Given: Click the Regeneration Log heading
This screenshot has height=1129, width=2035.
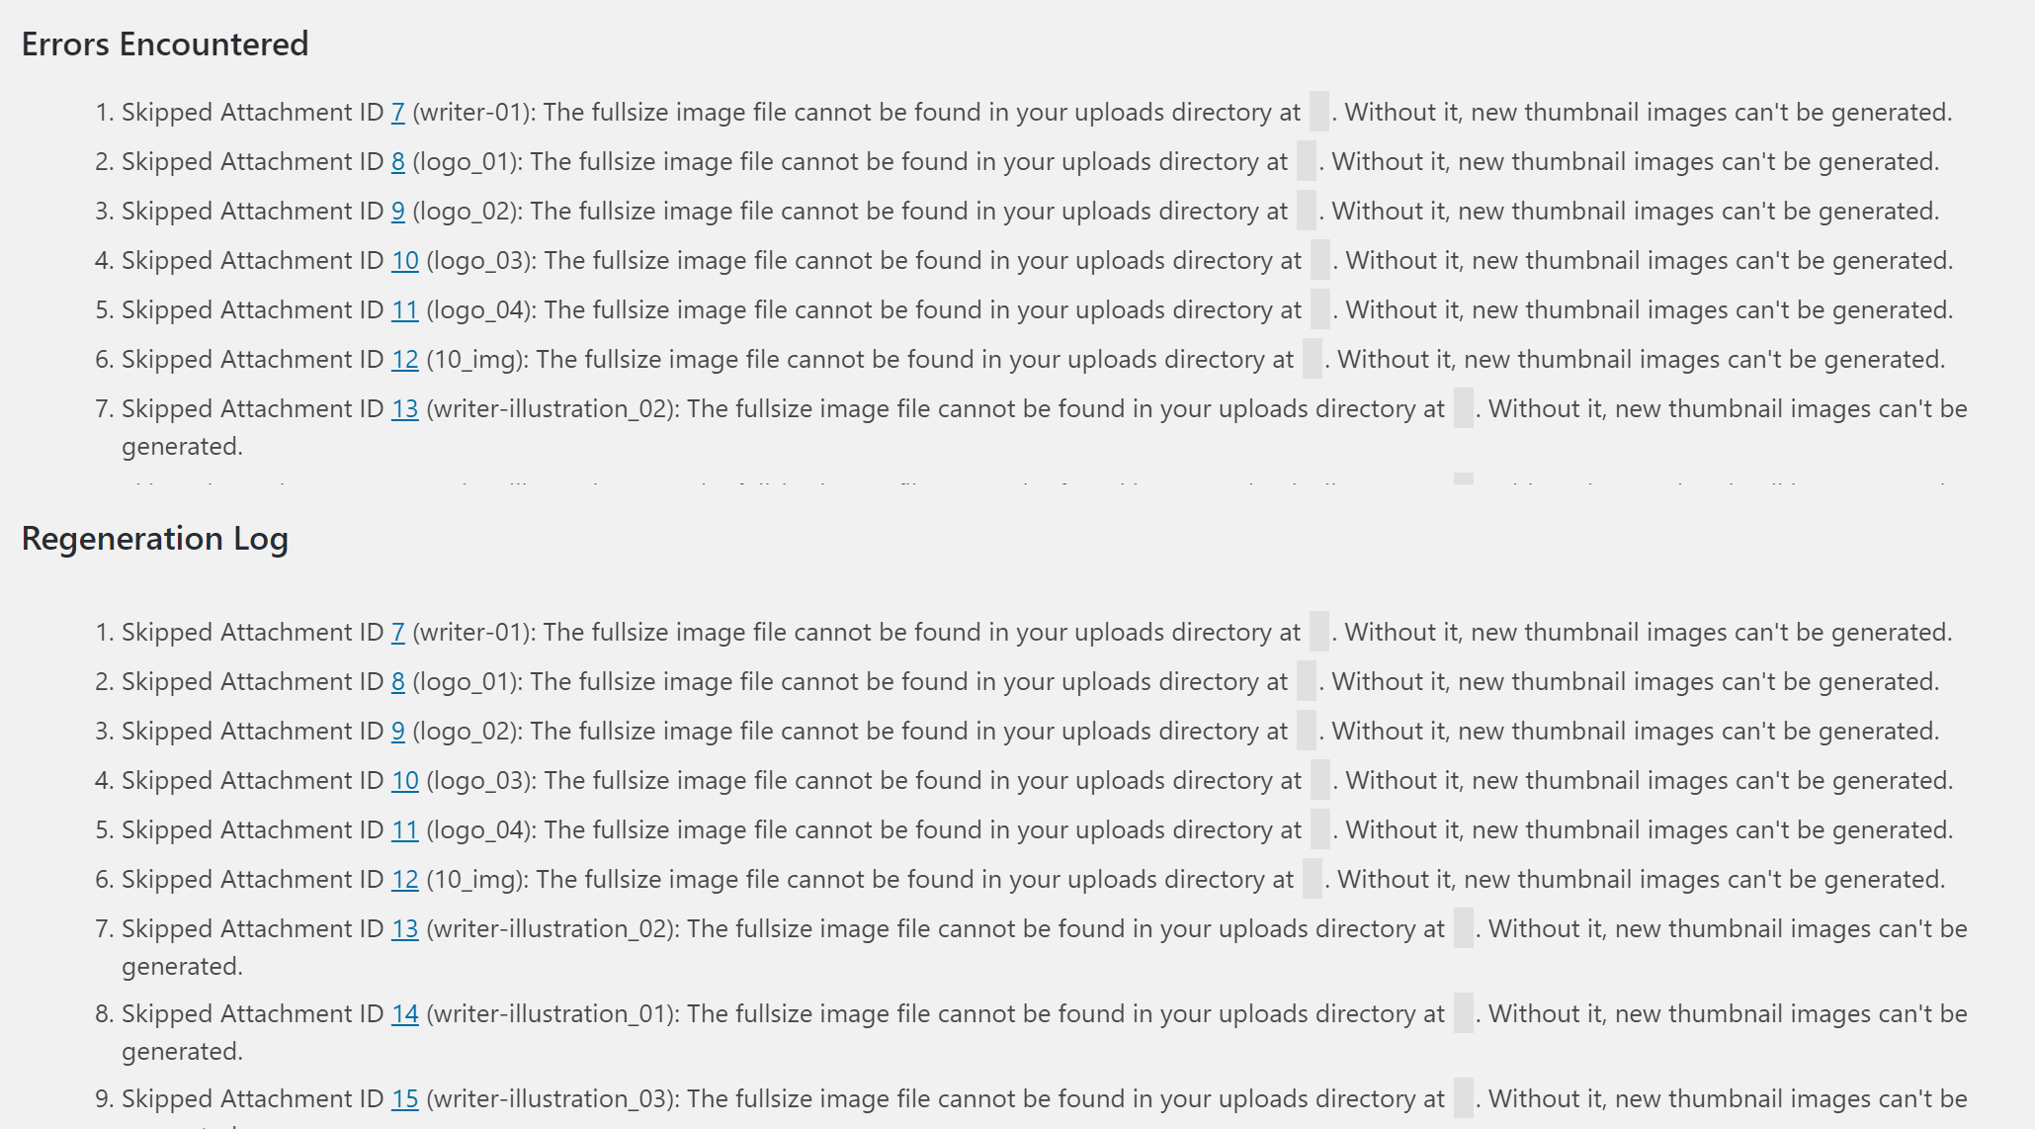Looking at the screenshot, I should coord(155,540).
